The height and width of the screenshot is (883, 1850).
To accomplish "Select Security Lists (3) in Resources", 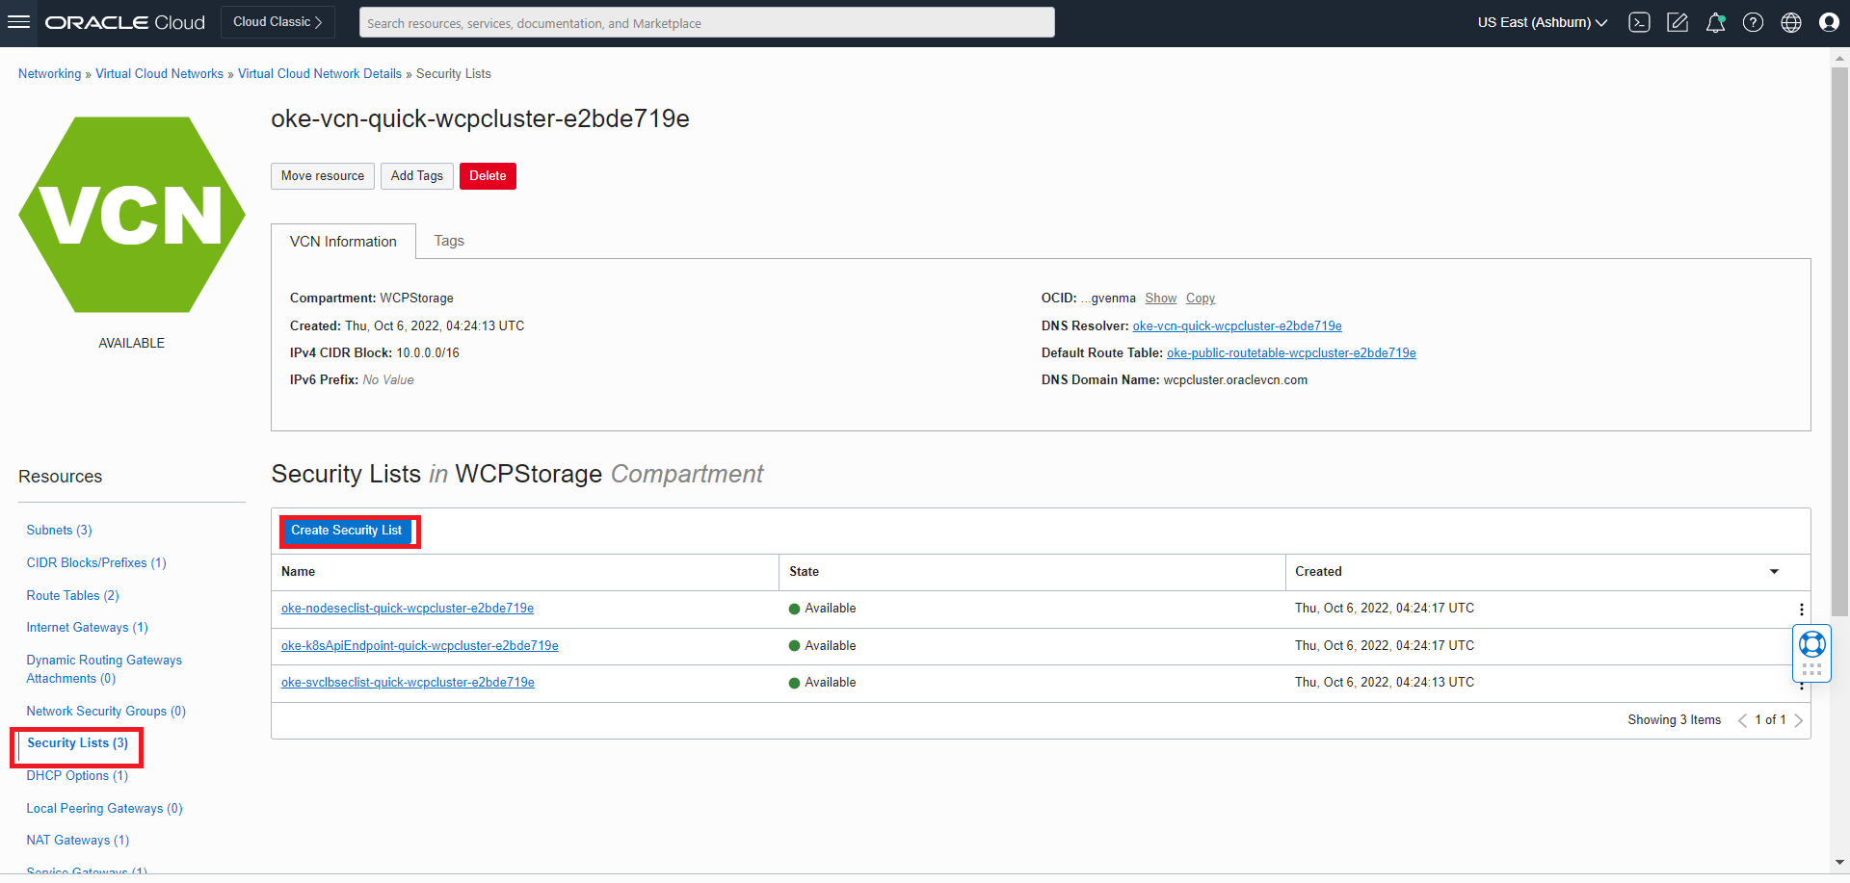I will click(77, 743).
